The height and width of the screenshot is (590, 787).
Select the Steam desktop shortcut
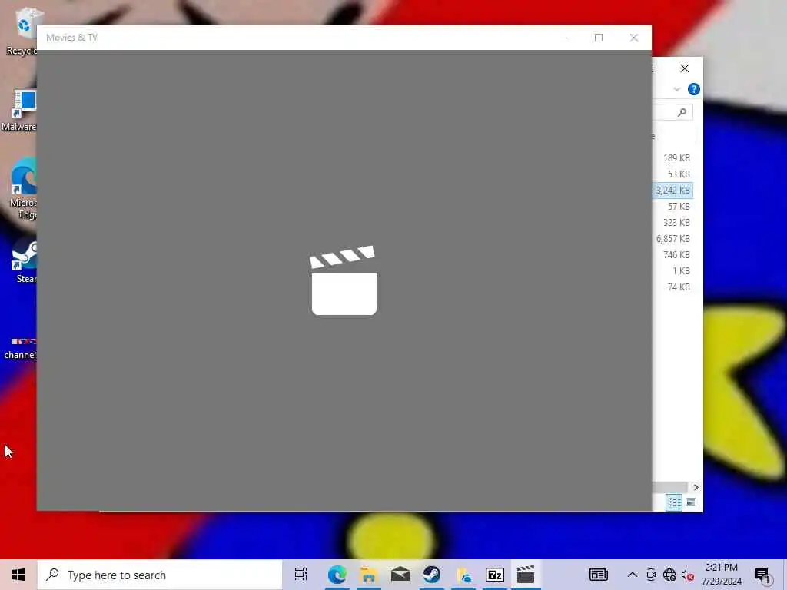tap(24, 260)
